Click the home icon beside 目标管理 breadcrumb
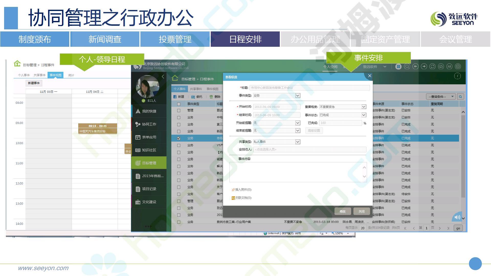Image resolution: width=491 pixels, height=276 pixels. tap(175, 78)
